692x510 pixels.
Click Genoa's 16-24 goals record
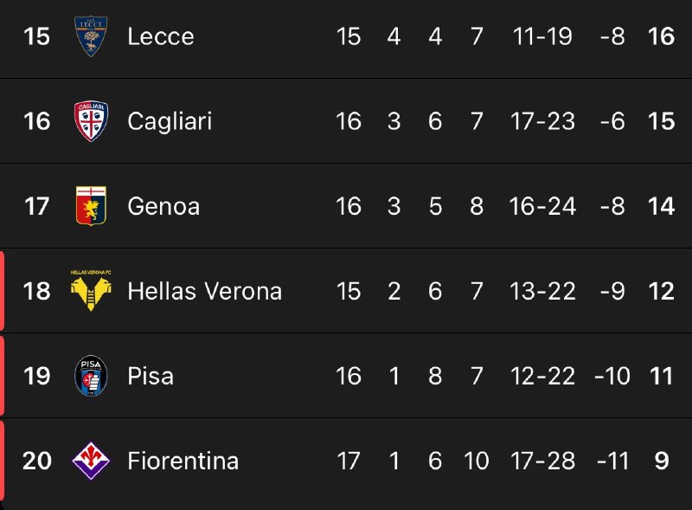[x=542, y=206]
